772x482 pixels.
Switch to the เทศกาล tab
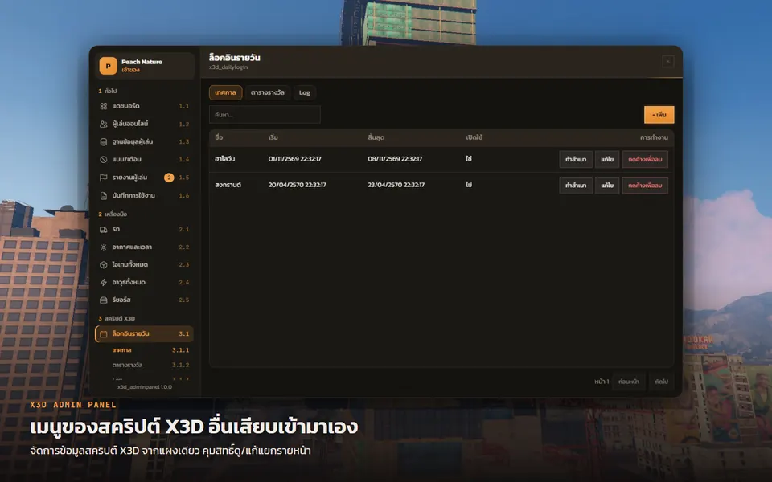(225, 92)
